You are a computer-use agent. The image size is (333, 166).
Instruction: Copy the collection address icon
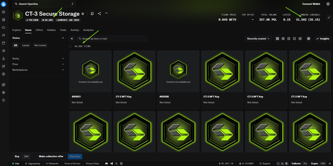(x=92, y=13)
